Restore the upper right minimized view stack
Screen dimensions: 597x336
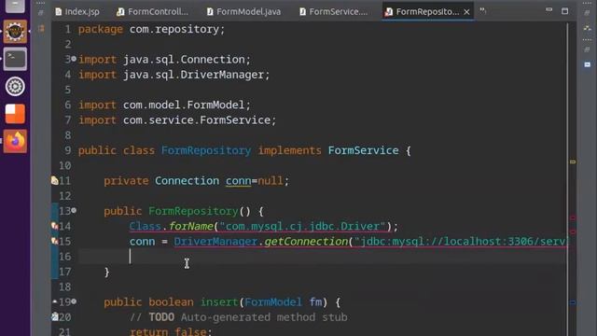point(587,12)
